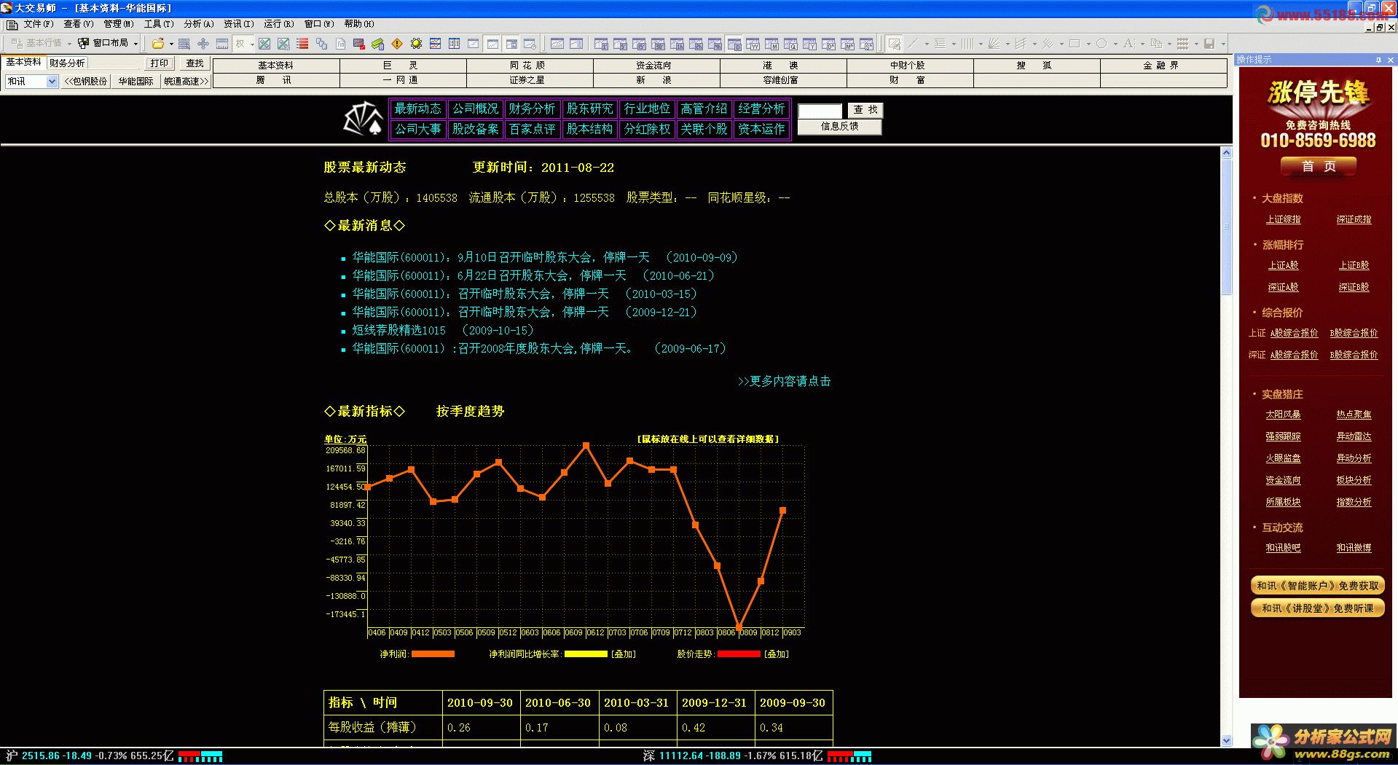
Task: Click the >>更多内容请点击 link
Action: point(784,381)
